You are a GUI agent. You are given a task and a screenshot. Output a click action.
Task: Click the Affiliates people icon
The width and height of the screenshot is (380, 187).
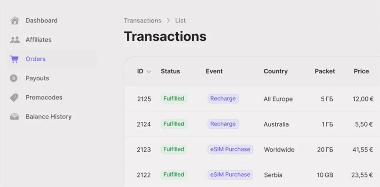pyautogui.click(x=15, y=40)
